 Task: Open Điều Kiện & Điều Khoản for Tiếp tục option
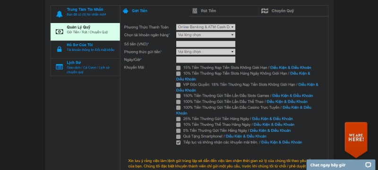tap(282, 142)
